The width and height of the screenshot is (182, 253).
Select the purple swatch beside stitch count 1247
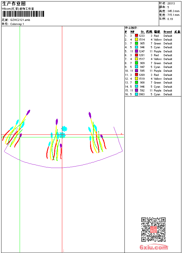pos(136,51)
